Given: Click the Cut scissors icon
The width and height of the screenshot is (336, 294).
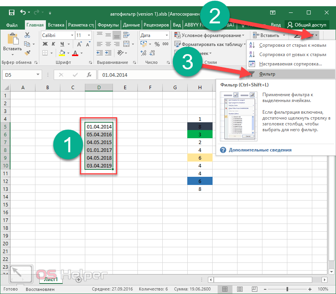Looking at the screenshot, I should pyautogui.click(x=27, y=35).
